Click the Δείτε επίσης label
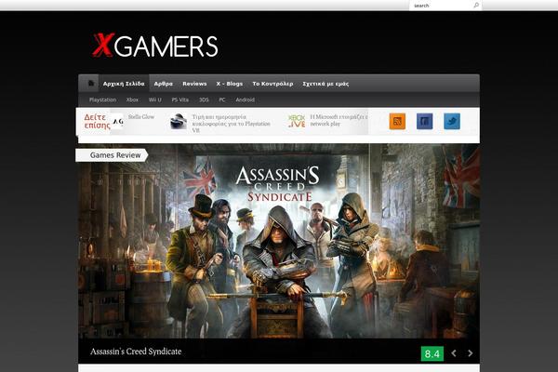 [x=97, y=122]
